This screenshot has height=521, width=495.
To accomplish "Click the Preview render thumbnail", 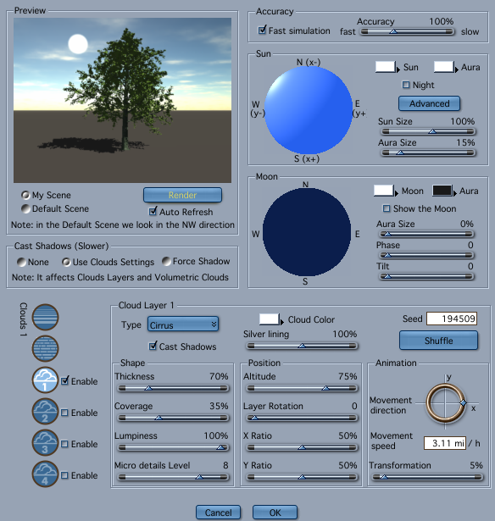I will pyautogui.click(x=122, y=100).
